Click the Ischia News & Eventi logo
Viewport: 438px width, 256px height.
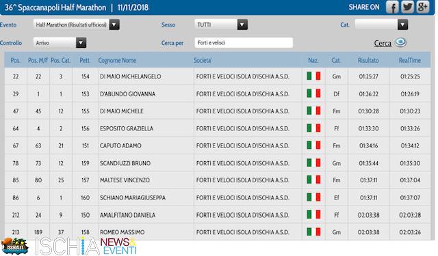[x=86, y=246]
